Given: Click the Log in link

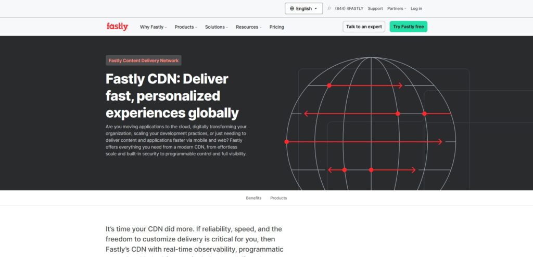Looking at the screenshot, I should coord(416,8).
